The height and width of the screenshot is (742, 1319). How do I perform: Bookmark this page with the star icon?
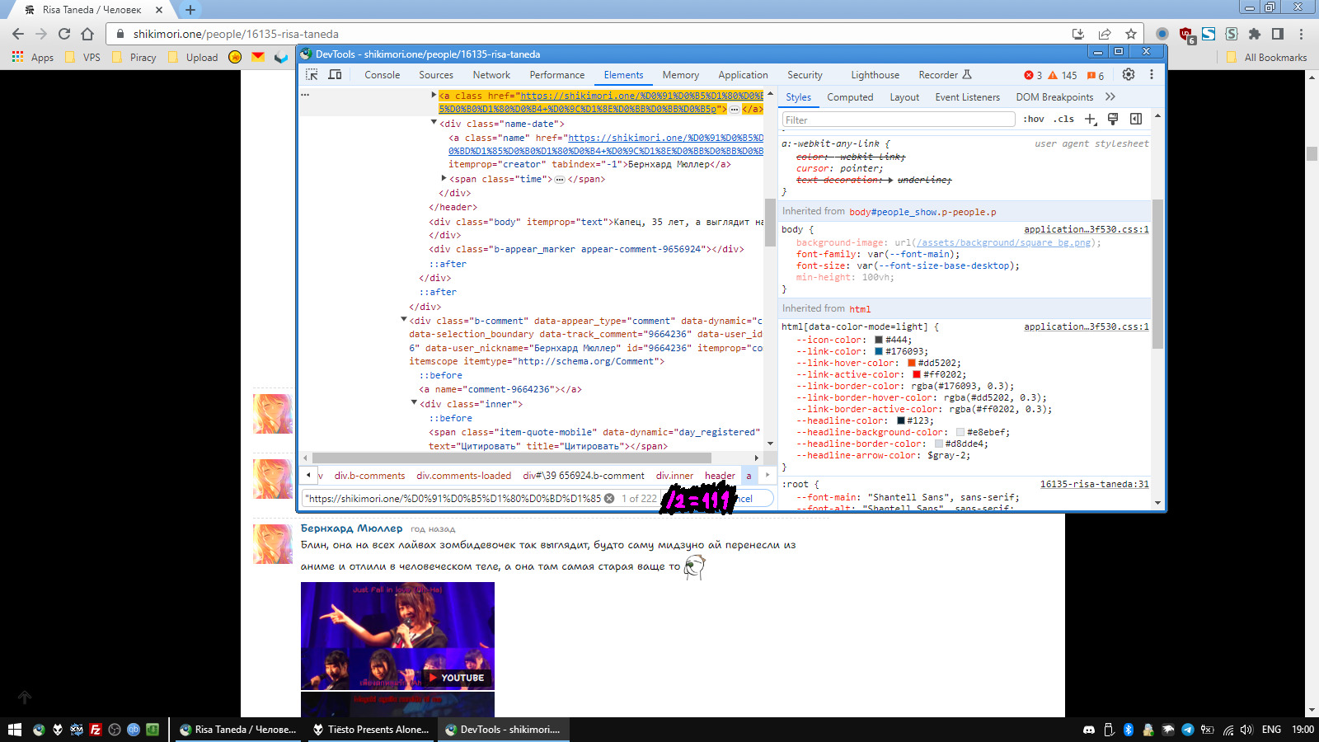pyautogui.click(x=1131, y=34)
